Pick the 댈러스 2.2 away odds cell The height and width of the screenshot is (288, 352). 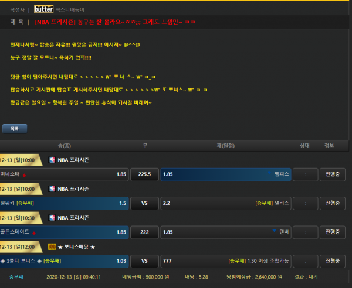(x=226, y=203)
